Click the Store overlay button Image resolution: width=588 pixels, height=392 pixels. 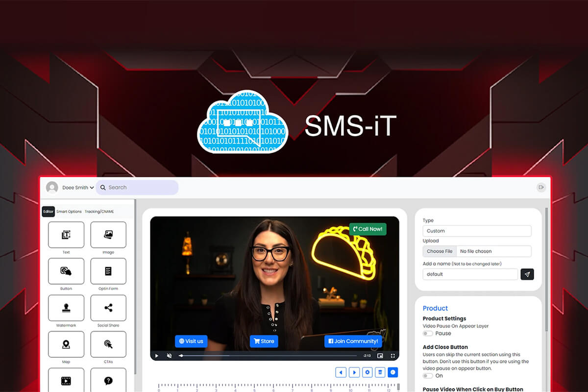point(264,342)
